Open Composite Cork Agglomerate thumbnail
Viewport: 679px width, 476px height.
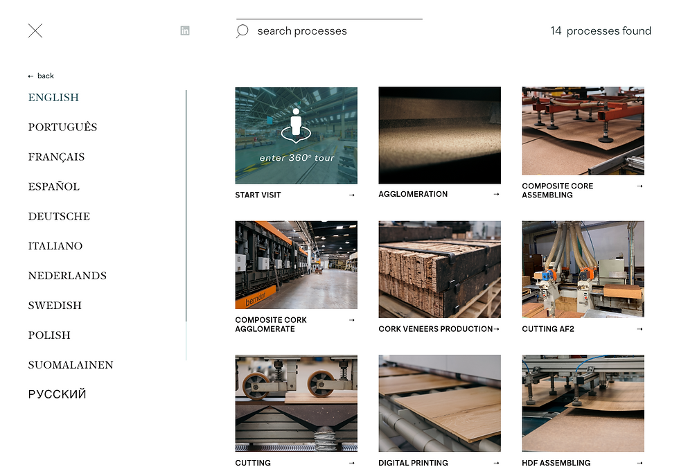coord(297,265)
